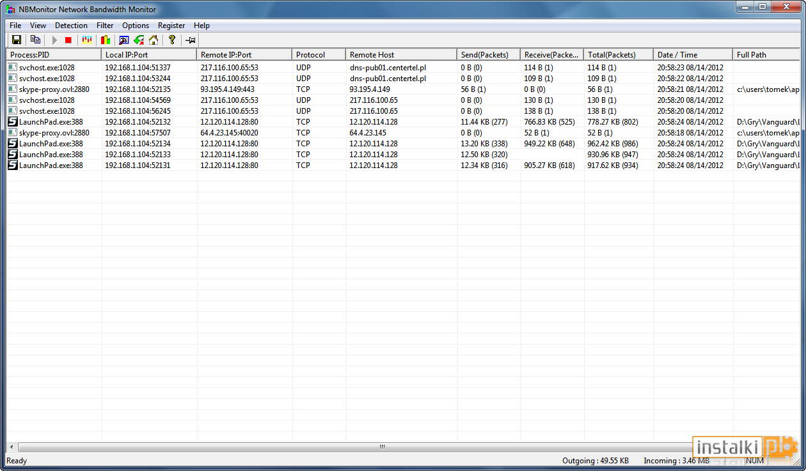Sort by Protocol column header
The width and height of the screenshot is (806, 471).
319,55
